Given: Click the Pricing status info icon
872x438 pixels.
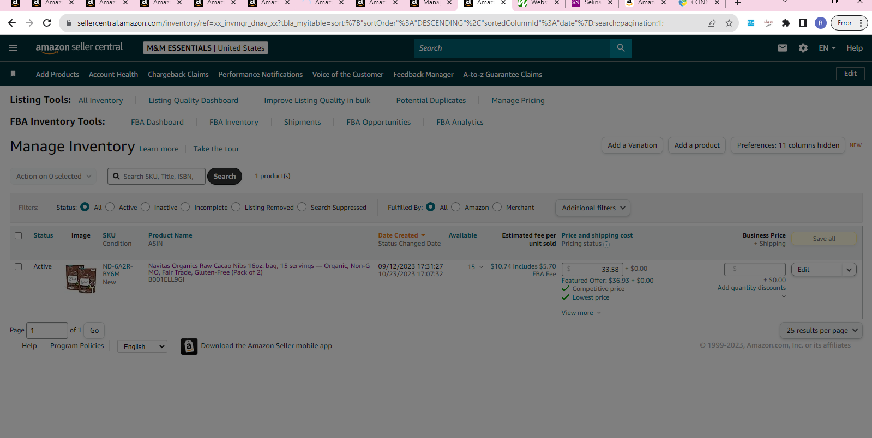Looking at the screenshot, I should 606,245.
